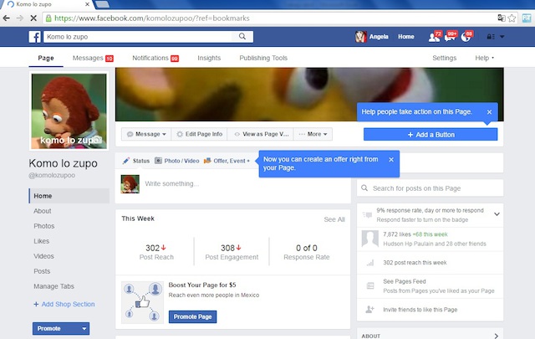Click the response rate chat icon
535x339 pixels.
click(x=367, y=215)
